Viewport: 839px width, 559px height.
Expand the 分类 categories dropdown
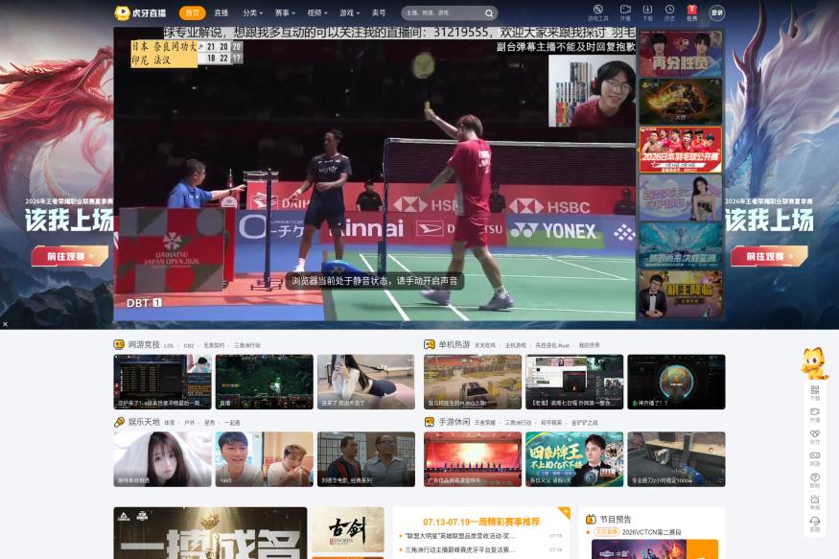click(252, 12)
